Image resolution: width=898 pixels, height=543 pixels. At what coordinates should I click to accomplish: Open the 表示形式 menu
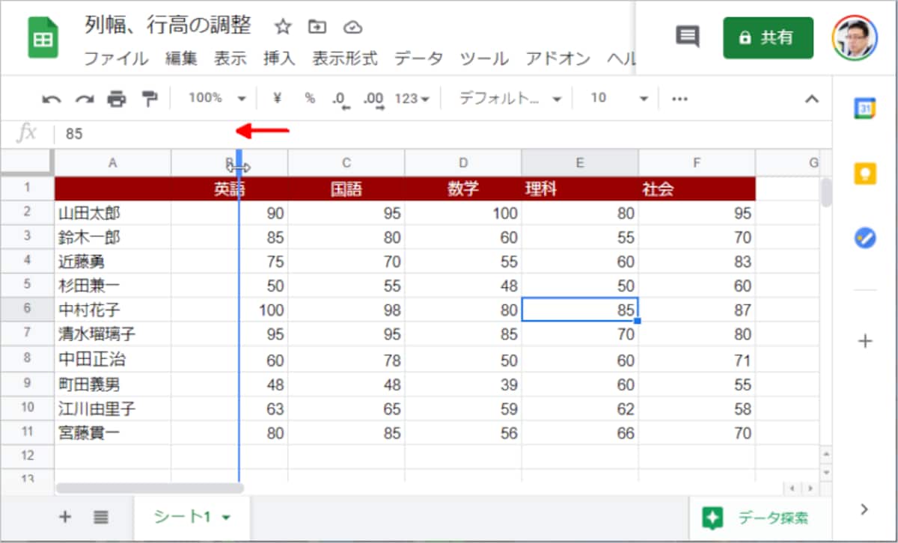click(x=344, y=58)
